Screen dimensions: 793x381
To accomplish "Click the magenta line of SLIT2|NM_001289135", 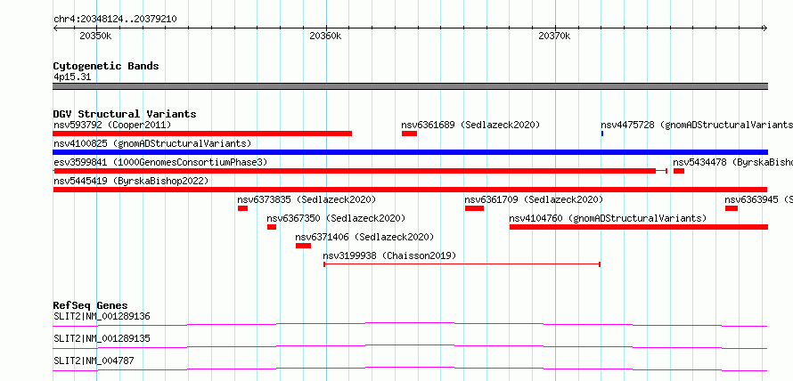I will click(410, 346).
